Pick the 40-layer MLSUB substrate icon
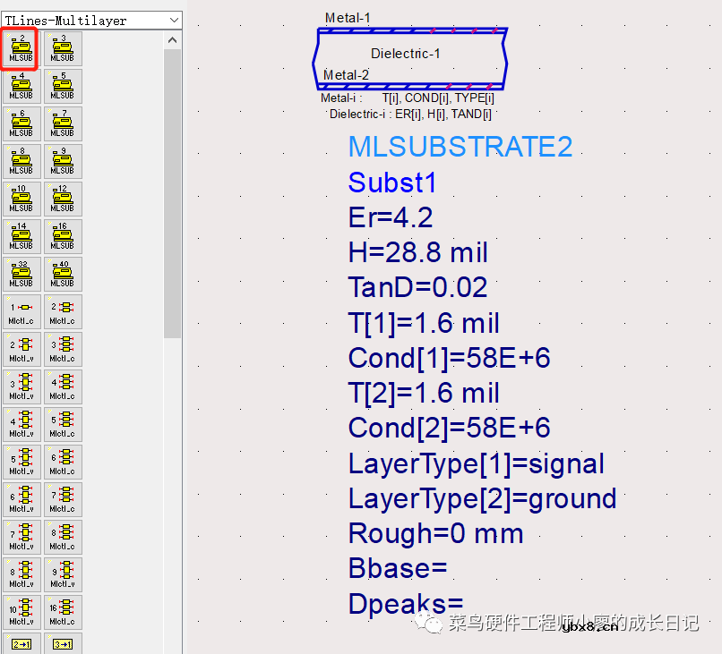This screenshot has width=722, height=654. click(x=62, y=274)
